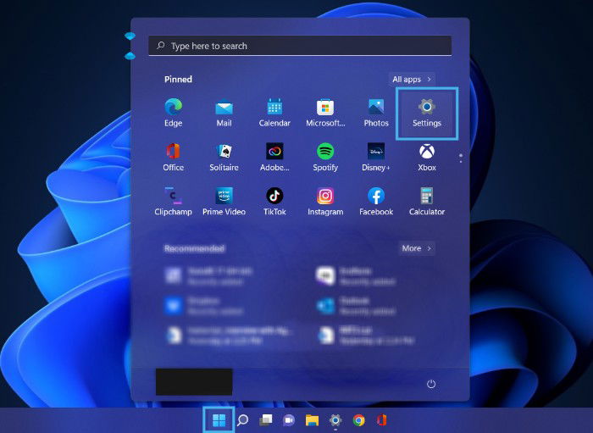Open File Explorer from the taskbar
Image resolution: width=593 pixels, height=433 pixels.
tap(312, 420)
